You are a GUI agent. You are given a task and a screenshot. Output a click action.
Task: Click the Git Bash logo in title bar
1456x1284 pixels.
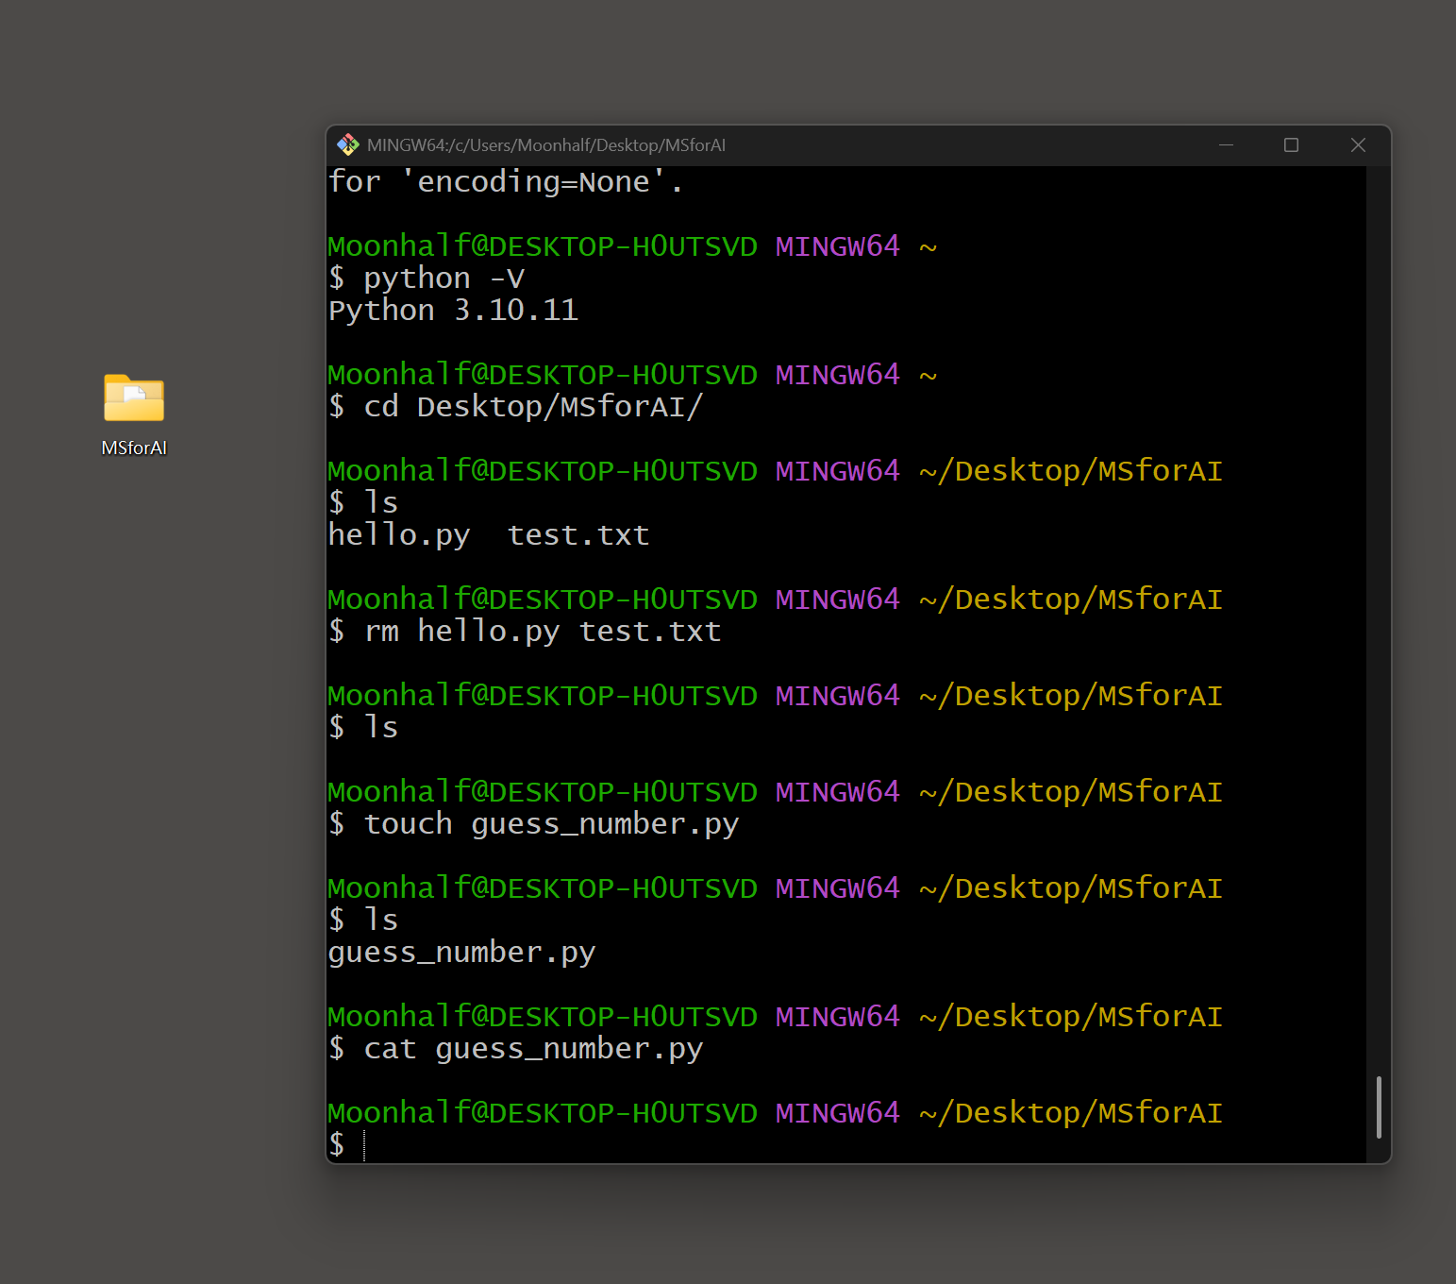[348, 144]
